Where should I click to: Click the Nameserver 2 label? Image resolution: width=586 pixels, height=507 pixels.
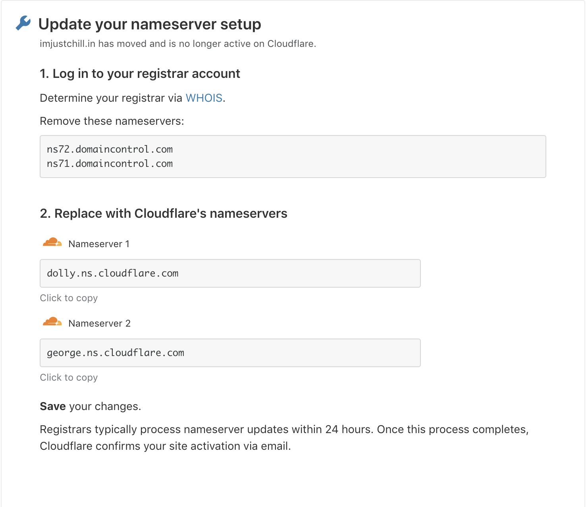(99, 323)
